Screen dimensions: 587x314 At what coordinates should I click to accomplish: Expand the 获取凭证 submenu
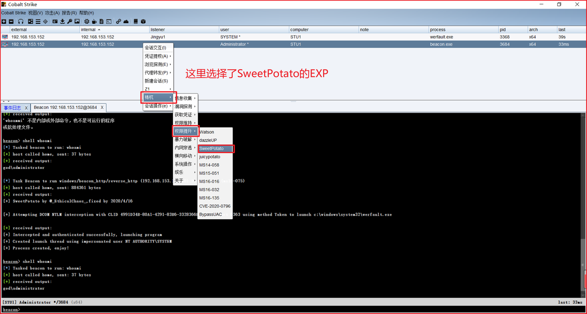pos(185,114)
